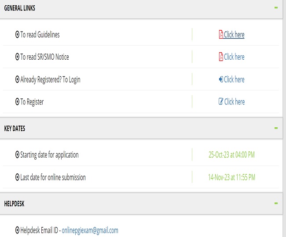Open the Guidelines 'Click here' link
286x237 pixels.
234,35
